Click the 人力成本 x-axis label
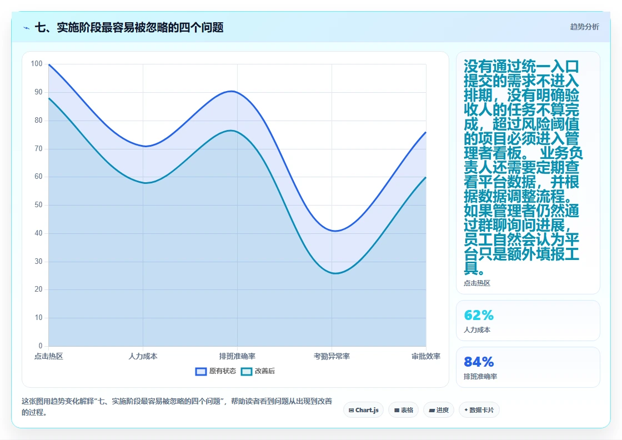Image resolution: width=622 pixels, height=440 pixels. [x=143, y=356]
